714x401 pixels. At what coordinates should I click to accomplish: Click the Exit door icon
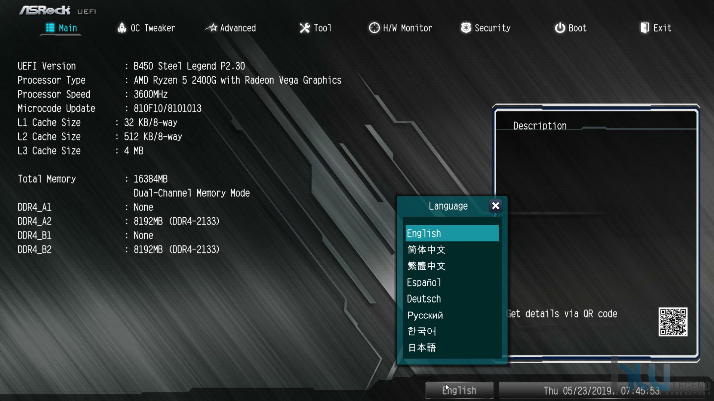pyautogui.click(x=644, y=28)
